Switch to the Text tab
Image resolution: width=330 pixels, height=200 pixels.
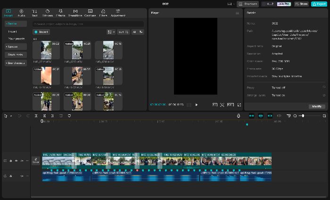[34, 13]
